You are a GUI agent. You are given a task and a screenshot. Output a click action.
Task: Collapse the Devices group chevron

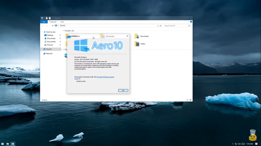click(x=63, y=49)
